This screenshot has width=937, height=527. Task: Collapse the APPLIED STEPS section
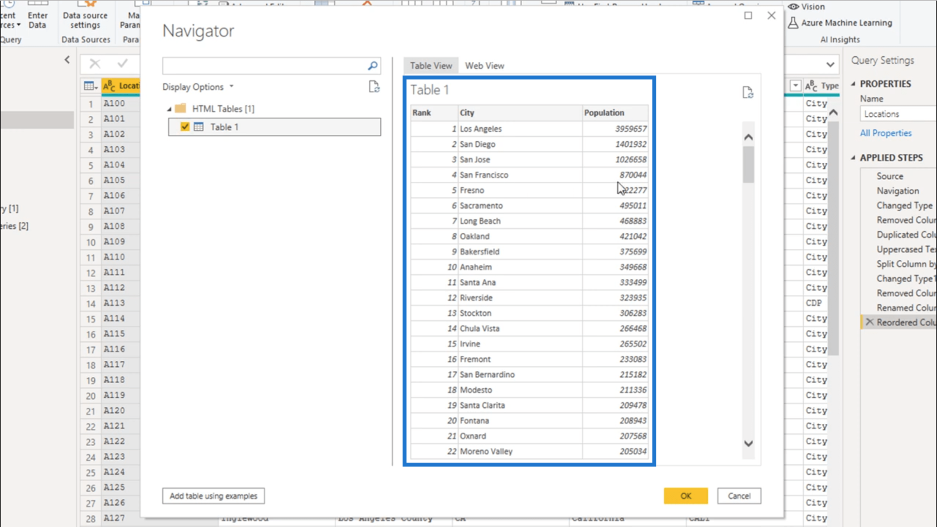point(853,158)
